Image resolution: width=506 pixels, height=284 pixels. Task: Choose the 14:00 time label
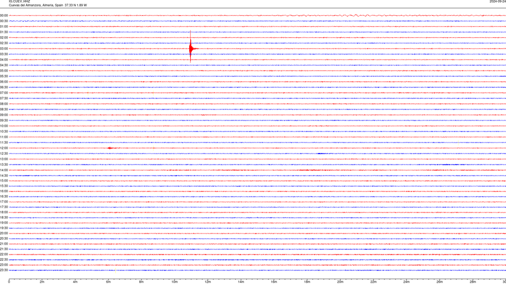pos(4,170)
